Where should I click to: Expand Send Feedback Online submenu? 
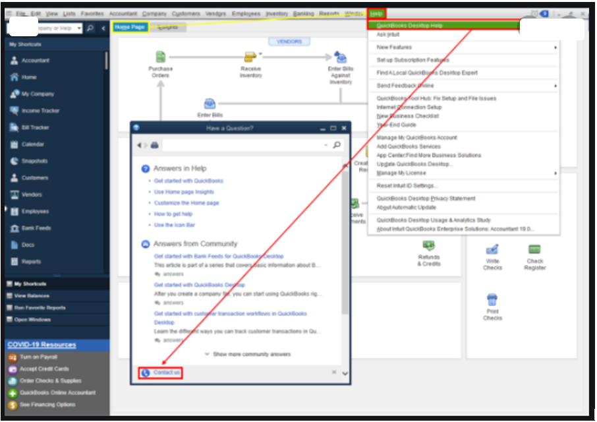click(x=555, y=86)
